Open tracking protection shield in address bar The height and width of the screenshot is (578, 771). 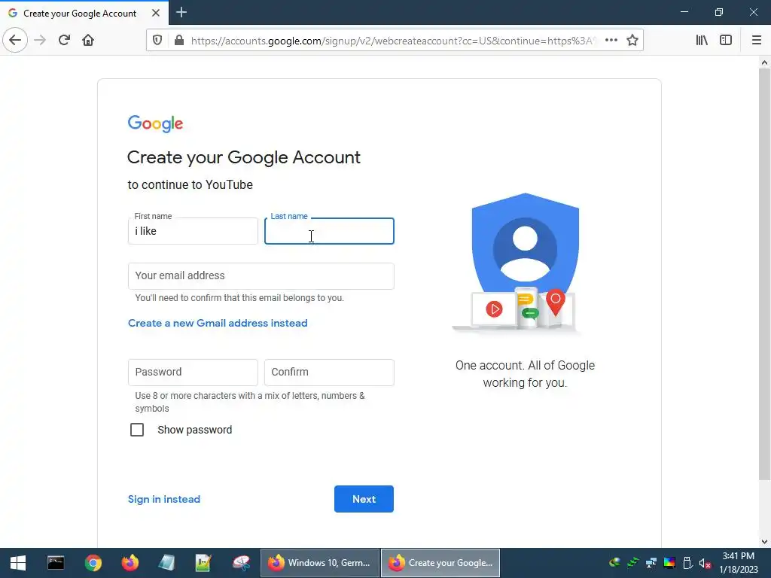click(x=157, y=41)
